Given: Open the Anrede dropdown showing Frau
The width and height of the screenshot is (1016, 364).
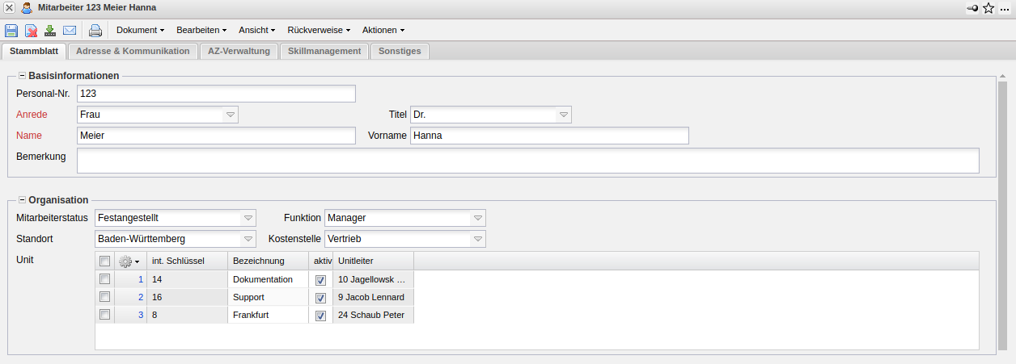Looking at the screenshot, I should coord(231,115).
